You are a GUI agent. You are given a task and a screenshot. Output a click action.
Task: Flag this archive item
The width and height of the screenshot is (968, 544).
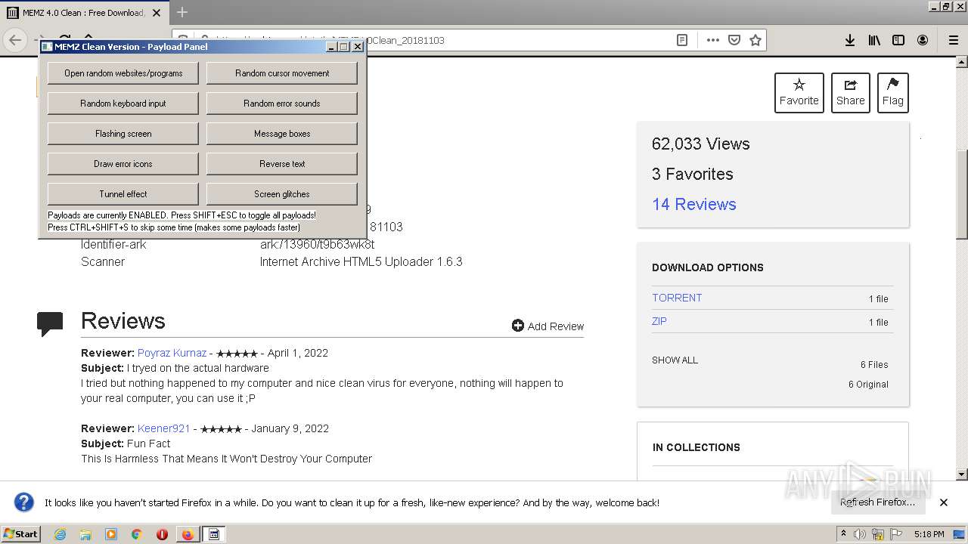click(892, 93)
